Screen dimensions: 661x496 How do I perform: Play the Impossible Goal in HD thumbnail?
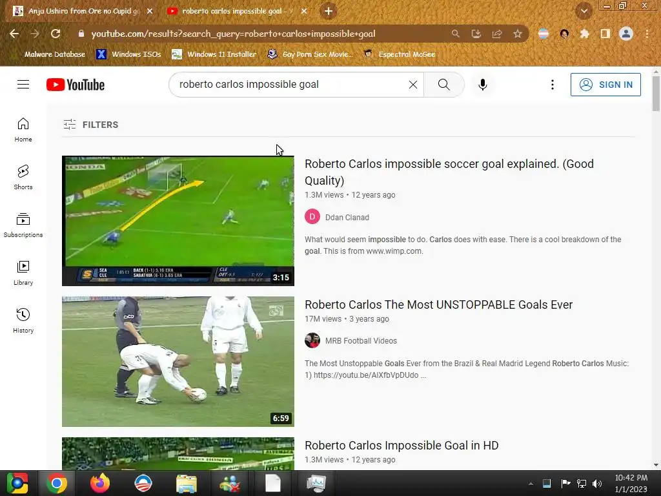178,453
